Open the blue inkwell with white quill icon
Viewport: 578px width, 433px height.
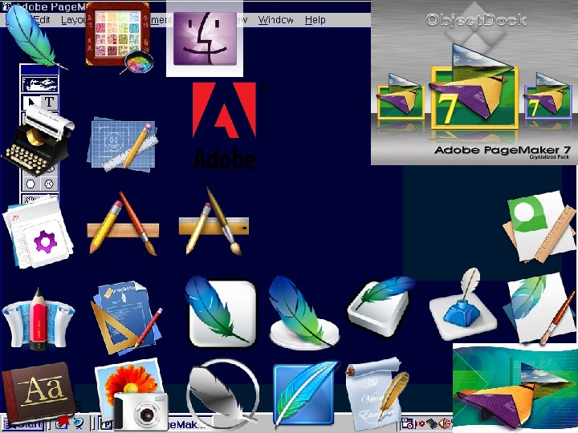[x=462, y=306]
